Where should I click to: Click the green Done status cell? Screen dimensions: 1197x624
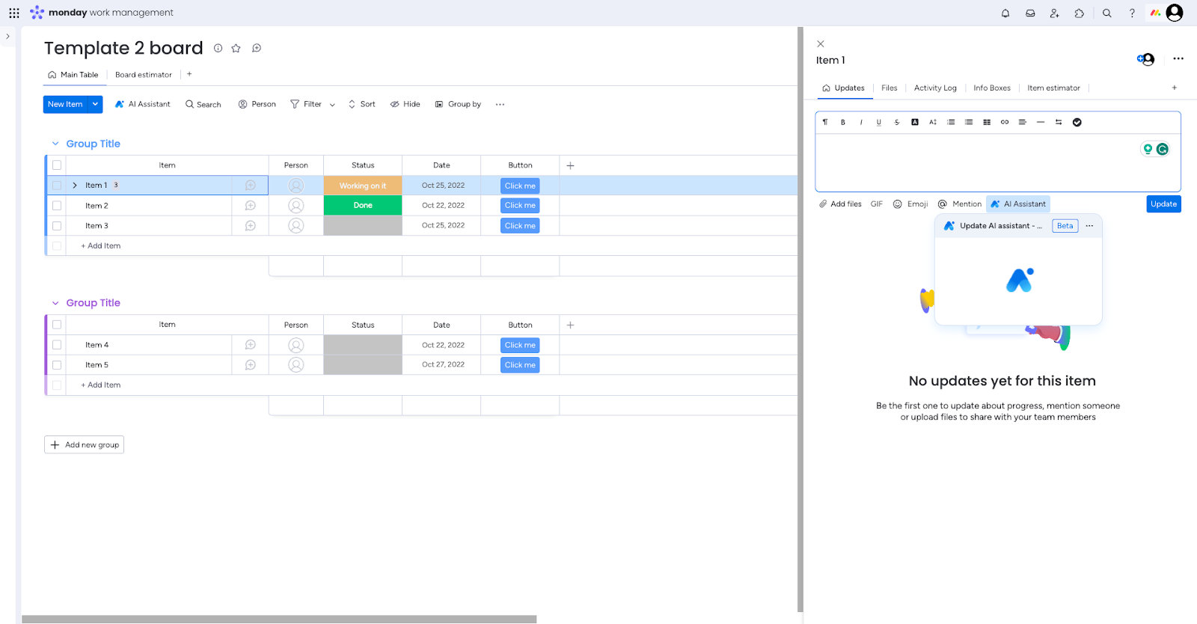pyautogui.click(x=363, y=206)
